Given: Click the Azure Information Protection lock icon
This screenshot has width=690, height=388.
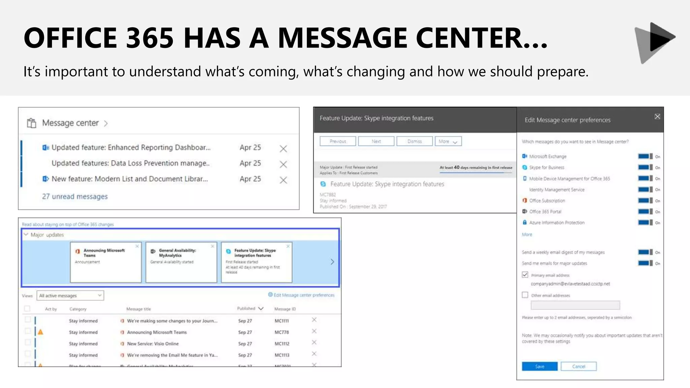Looking at the screenshot, I should [525, 222].
